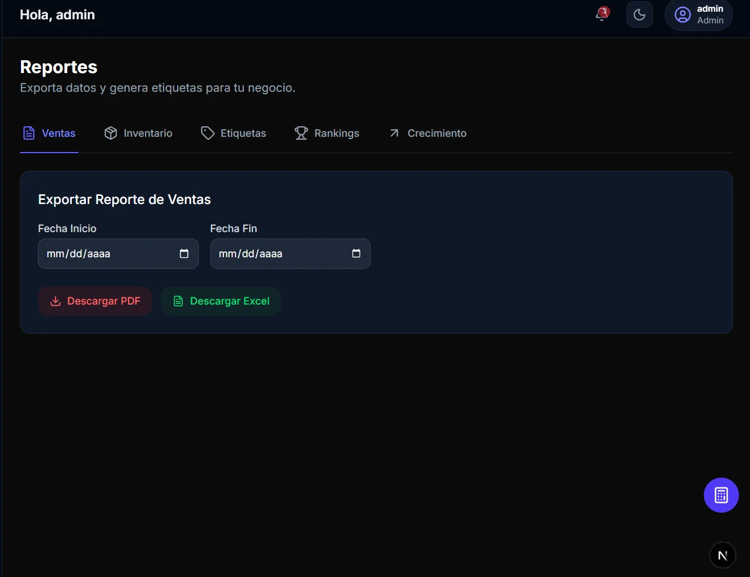Open the notifications bell
The height and width of the screenshot is (577, 750).
click(602, 14)
